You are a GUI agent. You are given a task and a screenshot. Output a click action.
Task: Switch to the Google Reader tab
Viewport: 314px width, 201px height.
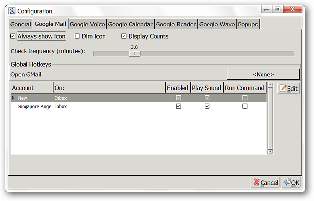pyautogui.click(x=176, y=24)
